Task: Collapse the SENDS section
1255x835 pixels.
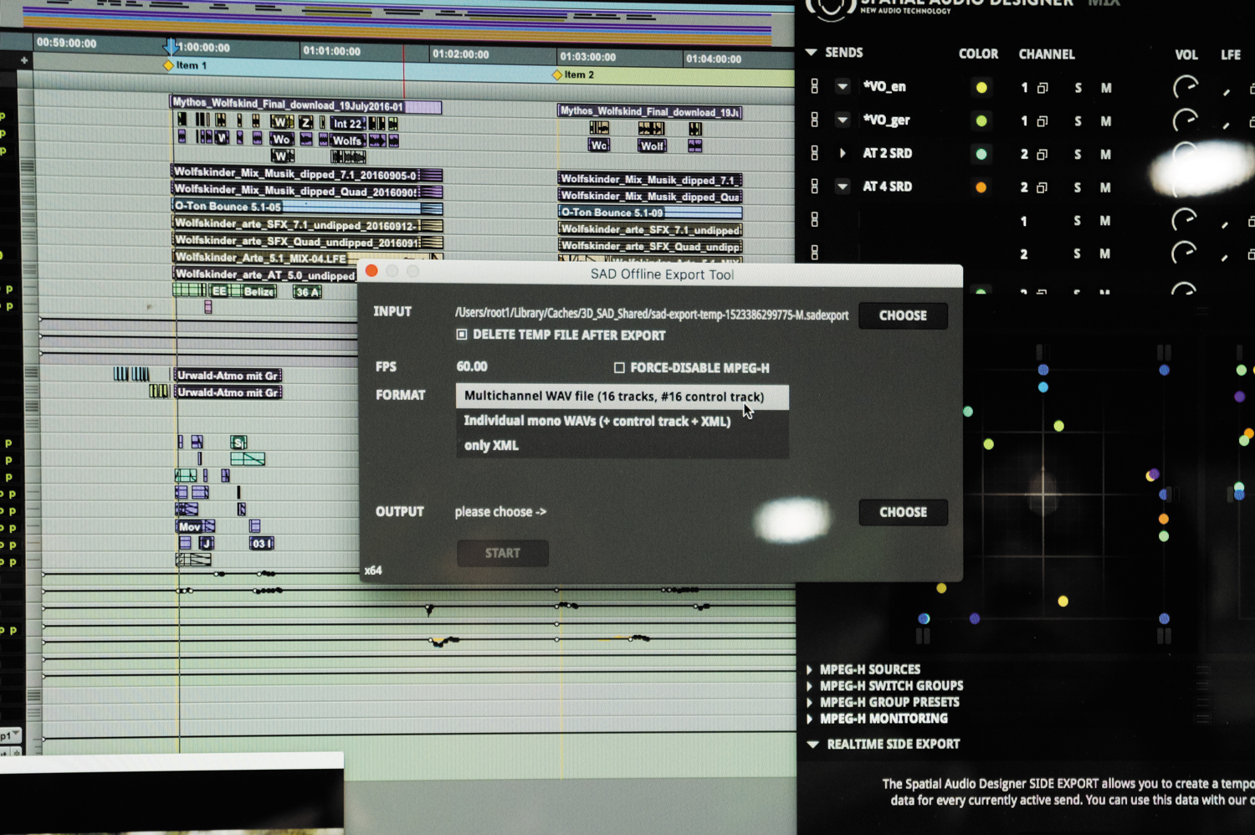Action: [x=811, y=52]
